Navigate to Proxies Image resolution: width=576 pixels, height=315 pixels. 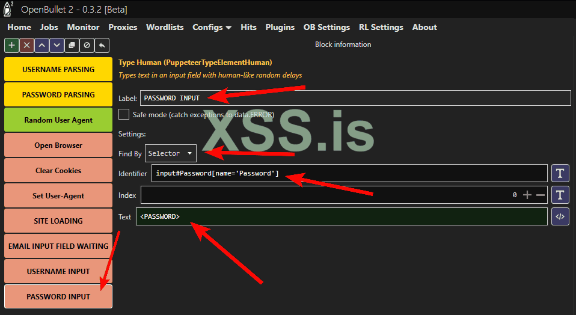coord(123,28)
